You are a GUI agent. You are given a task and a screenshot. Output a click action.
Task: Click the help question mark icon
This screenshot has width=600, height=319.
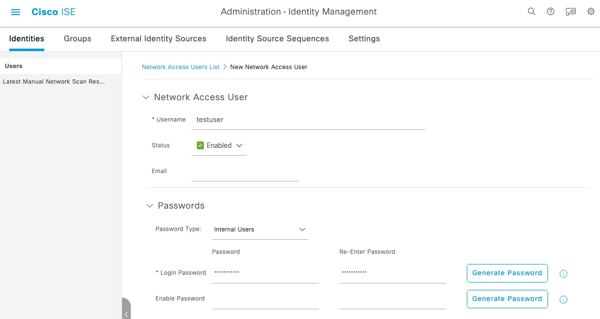[x=550, y=11]
